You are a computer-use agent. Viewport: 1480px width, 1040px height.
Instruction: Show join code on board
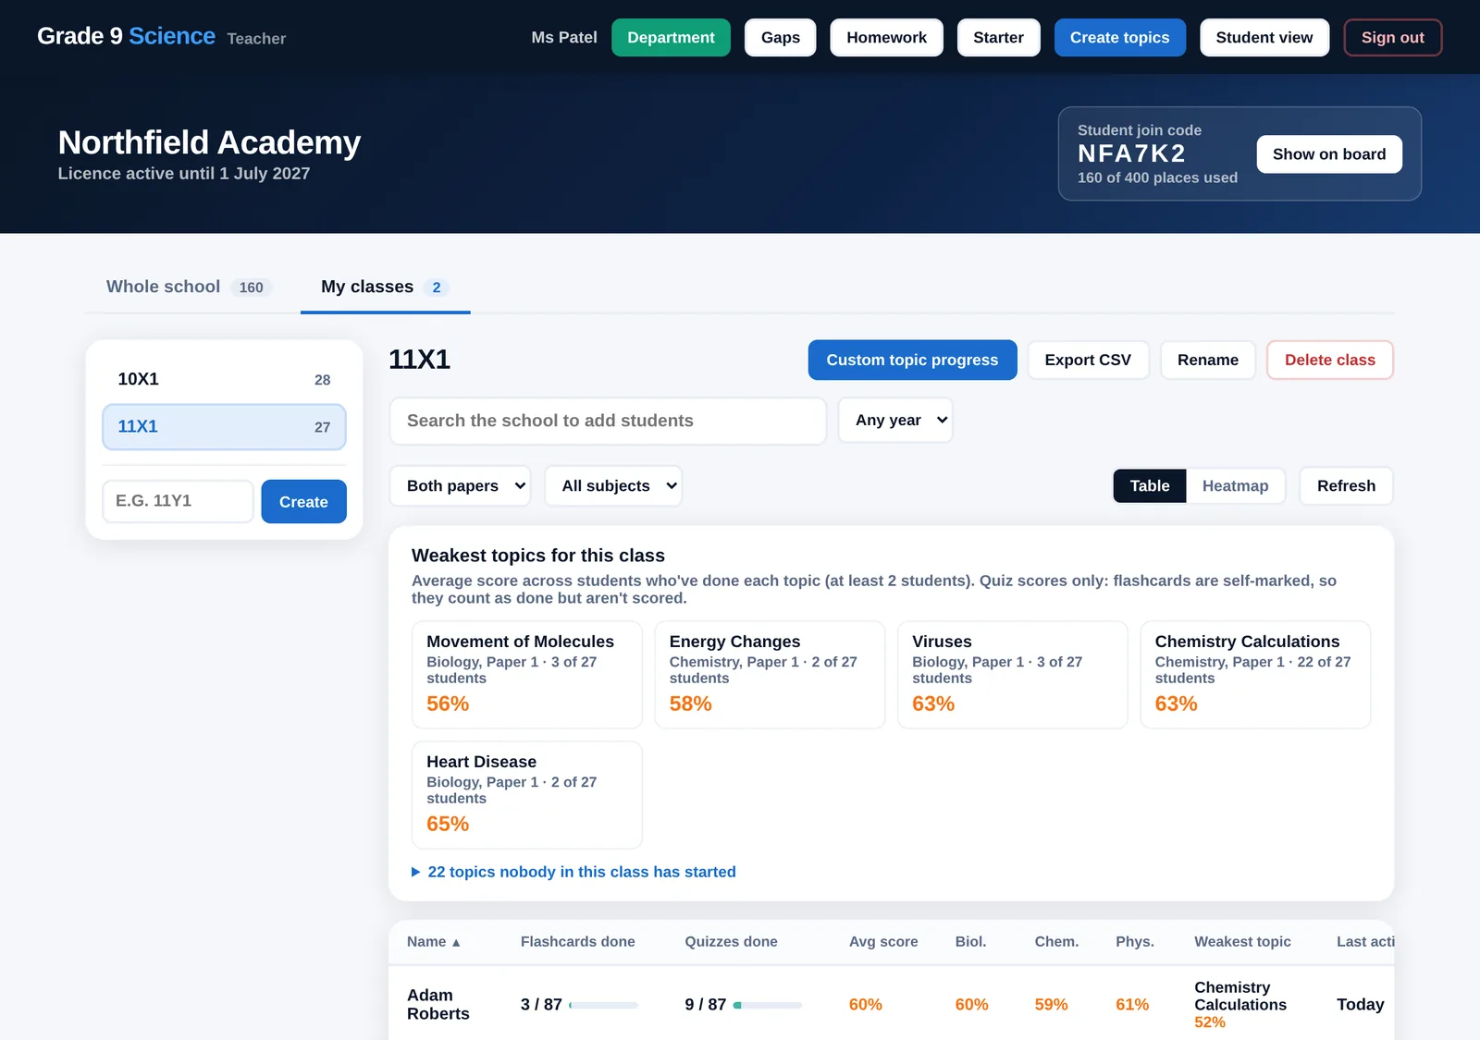tap(1328, 154)
